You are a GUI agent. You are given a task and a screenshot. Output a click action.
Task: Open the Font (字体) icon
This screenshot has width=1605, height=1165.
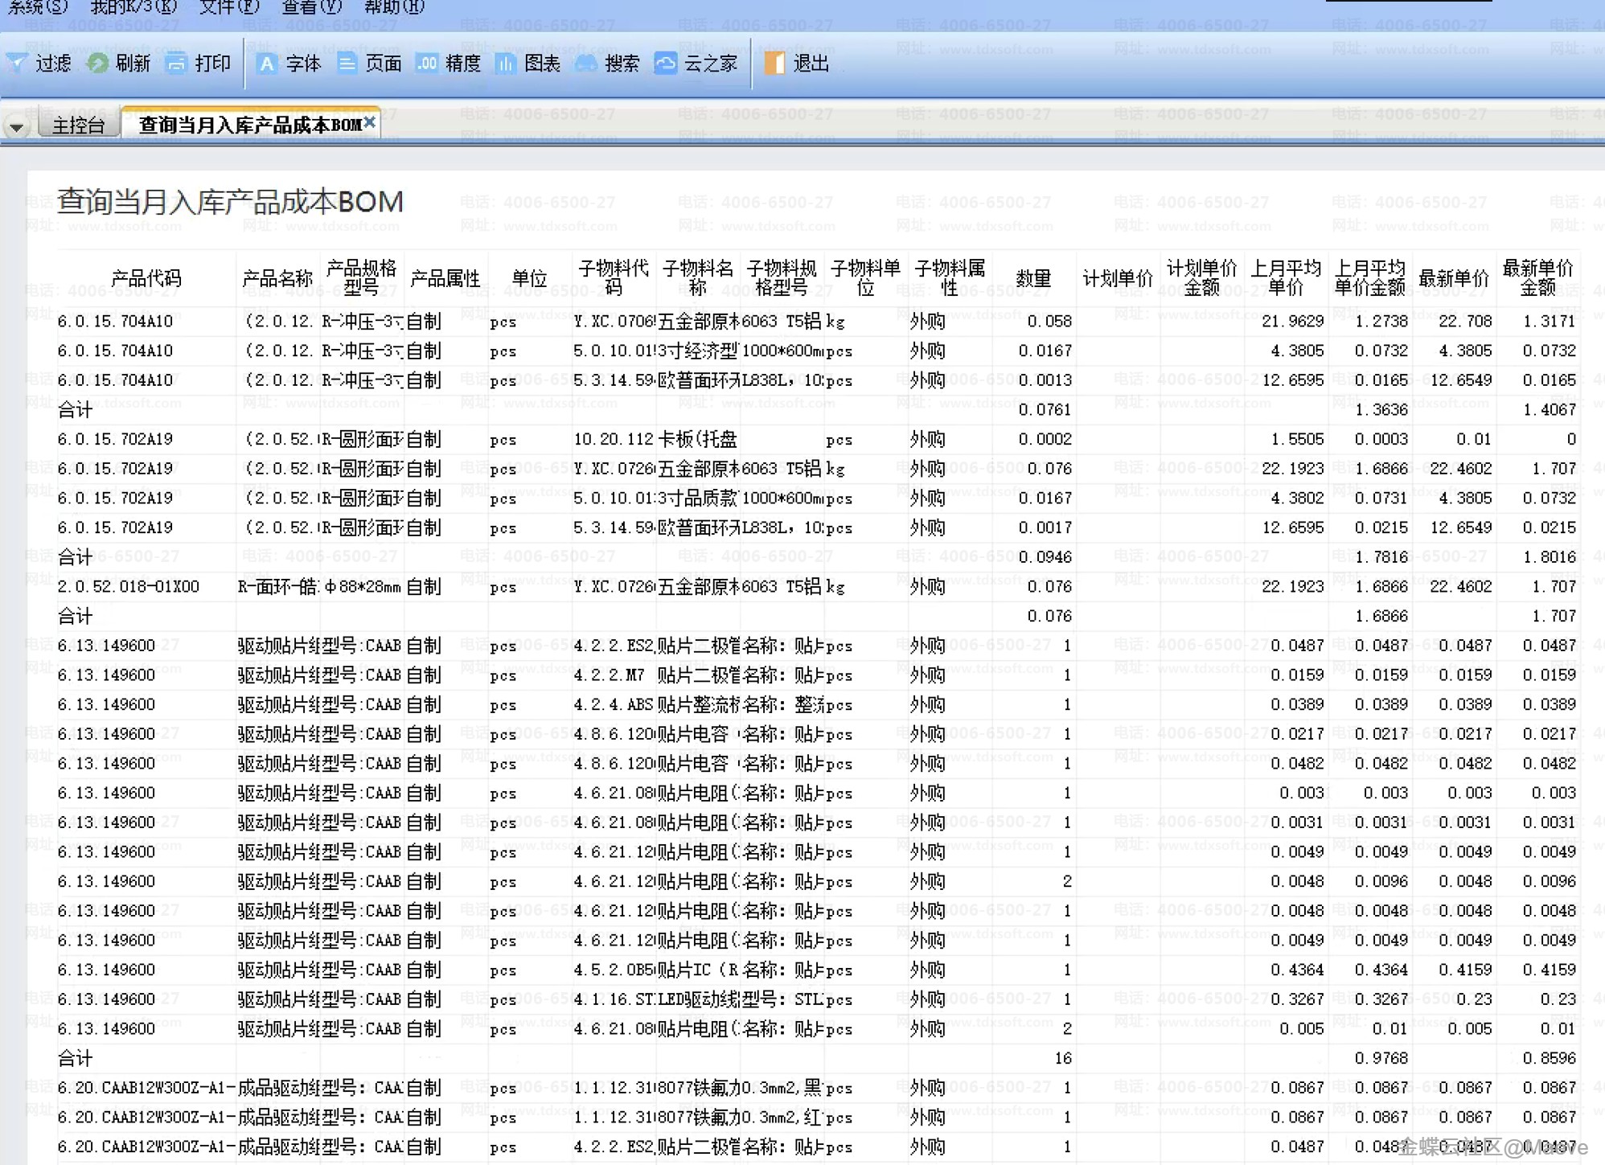click(x=266, y=63)
